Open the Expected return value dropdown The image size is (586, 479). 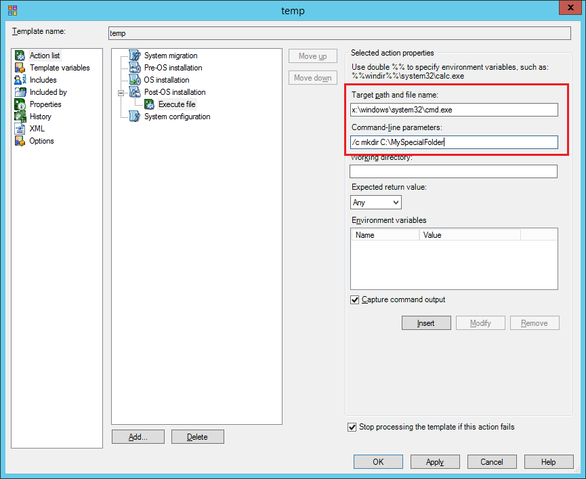pos(376,202)
